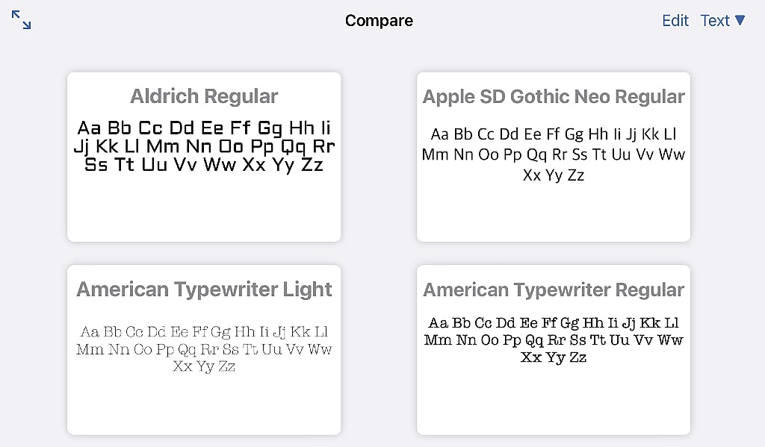Viewport: 765px width, 447px height.
Task: Click the American Typewriter Regular alphabet sample
Action: [554, 340]
